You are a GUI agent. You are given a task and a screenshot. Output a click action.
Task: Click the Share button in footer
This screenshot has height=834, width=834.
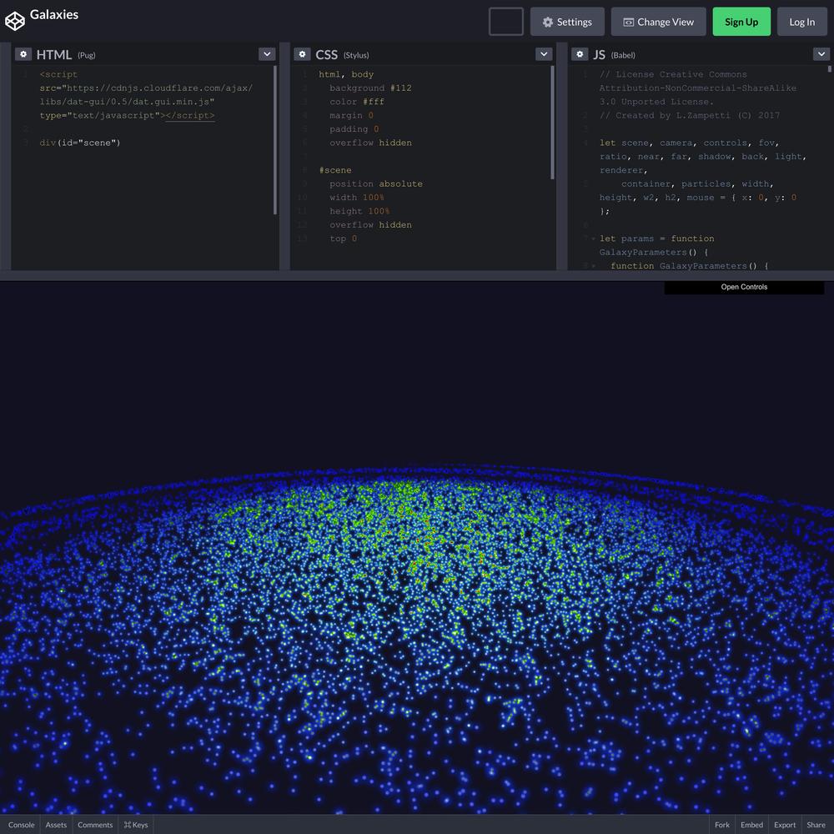pos(816,825)
